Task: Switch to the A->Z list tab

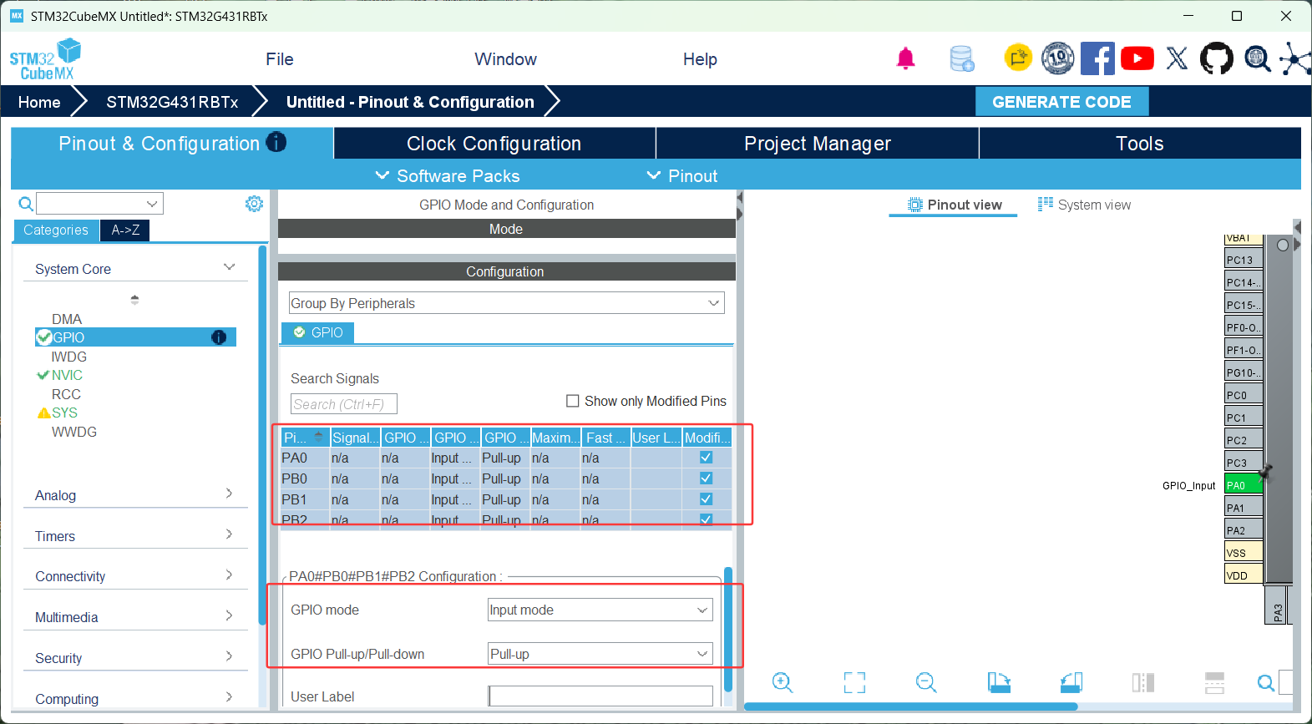Action: pos(125,230)
